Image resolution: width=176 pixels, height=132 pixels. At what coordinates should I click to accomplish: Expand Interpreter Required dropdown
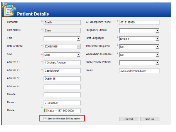pos(157,47)
